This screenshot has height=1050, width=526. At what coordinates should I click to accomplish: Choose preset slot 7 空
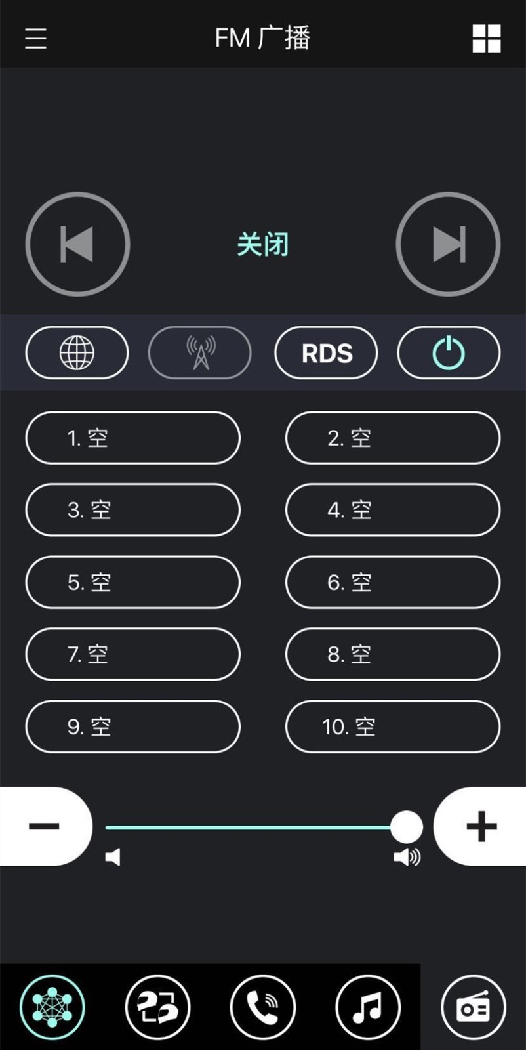click(132, 654)
